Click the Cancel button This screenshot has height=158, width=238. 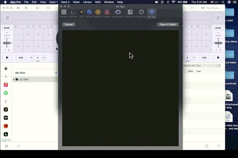tap(69, 24)
